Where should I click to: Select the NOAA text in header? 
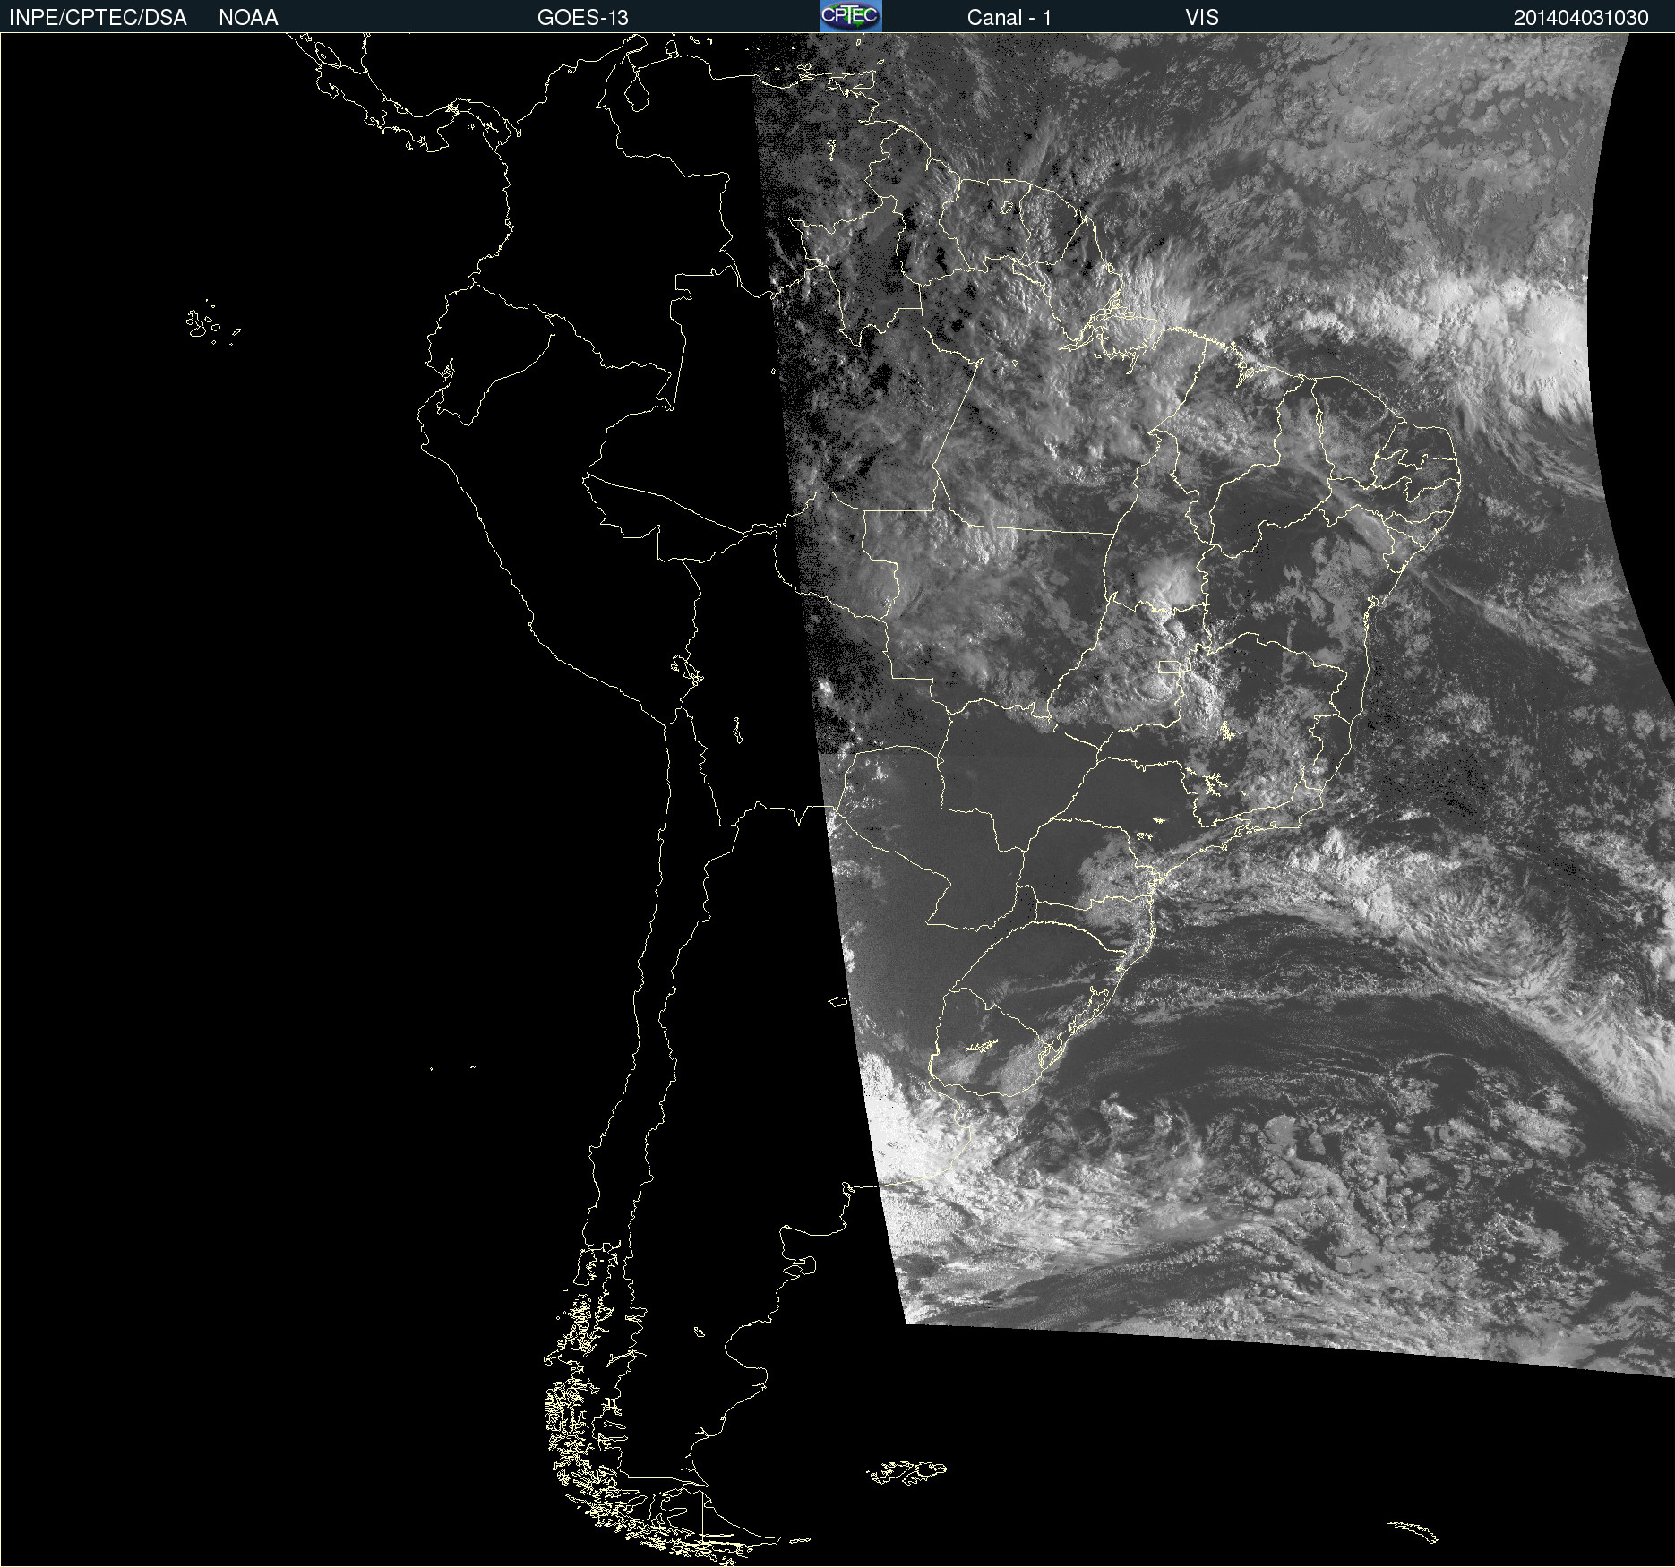[248, 18]
